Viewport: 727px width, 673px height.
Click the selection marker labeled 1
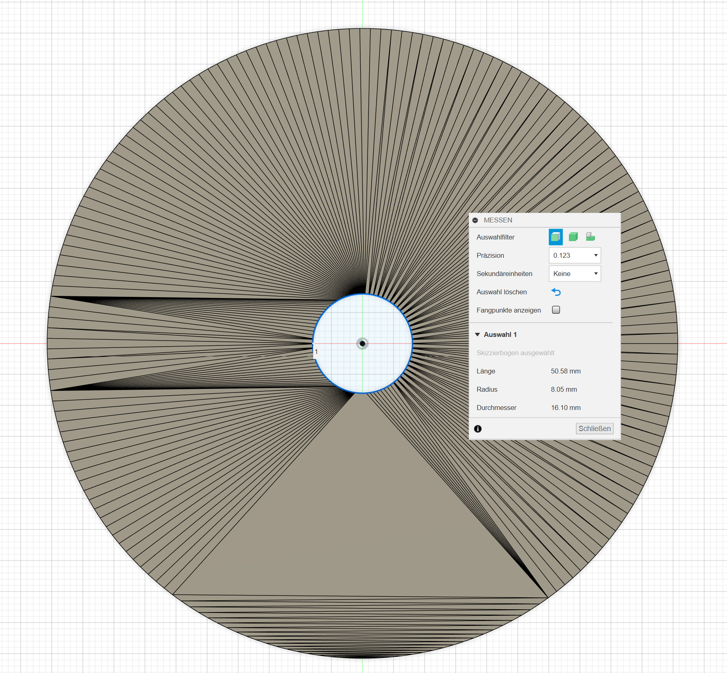pos(316,352)
